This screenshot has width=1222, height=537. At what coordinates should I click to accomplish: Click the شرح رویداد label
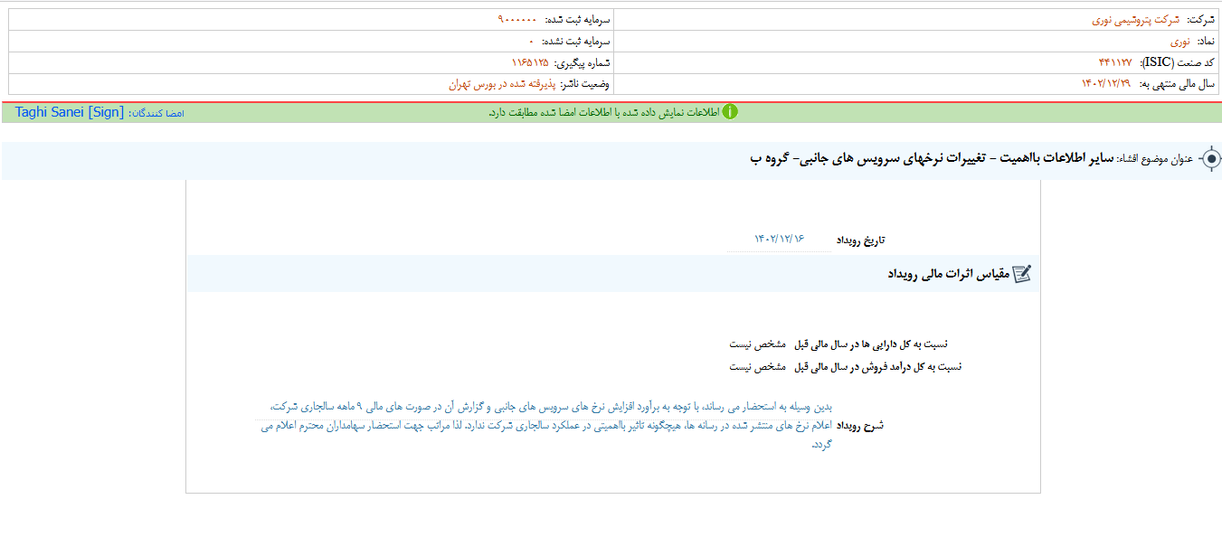862,426
